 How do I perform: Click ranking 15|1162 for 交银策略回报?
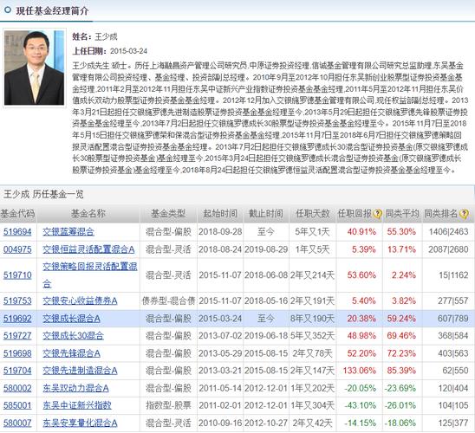click(453, 275)
